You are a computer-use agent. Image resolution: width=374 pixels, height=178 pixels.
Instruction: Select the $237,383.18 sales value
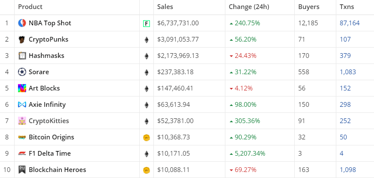175,72
